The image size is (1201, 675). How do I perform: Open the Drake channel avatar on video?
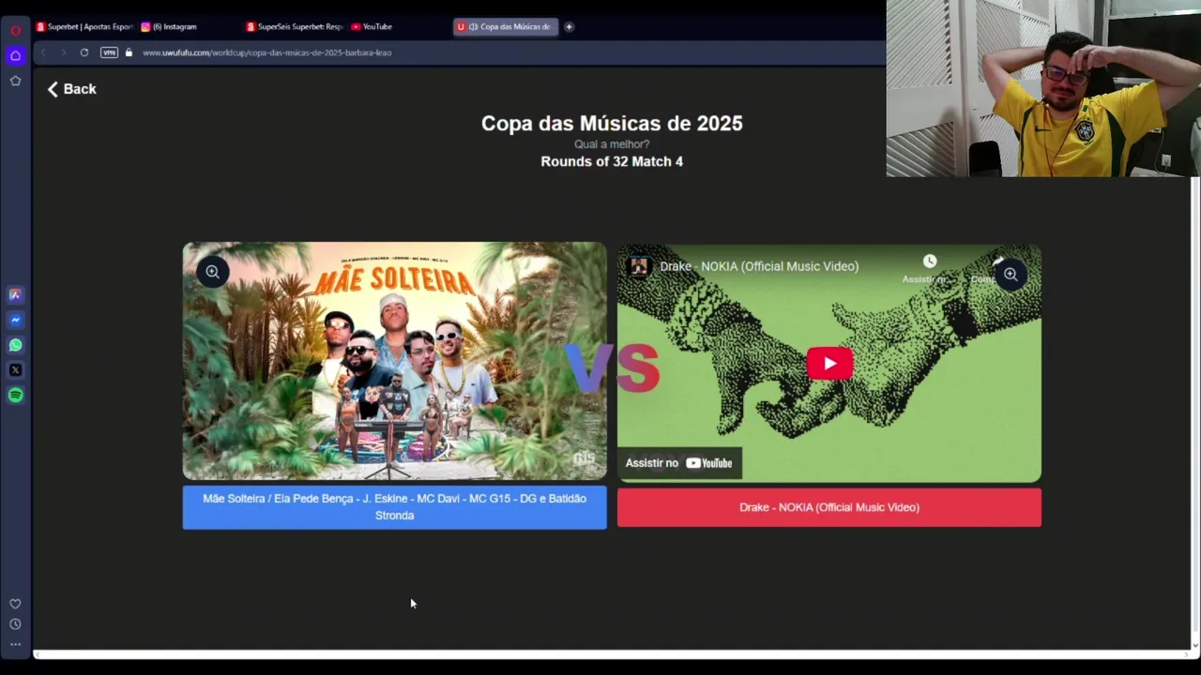(639, 266)
